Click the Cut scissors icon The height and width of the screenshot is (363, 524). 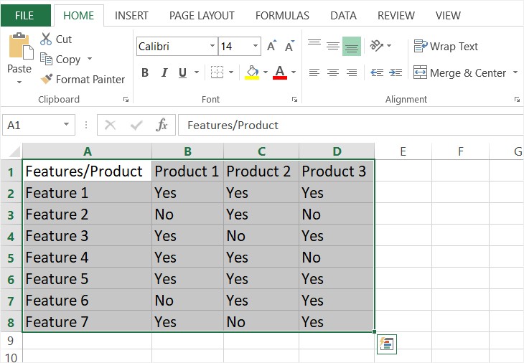click(x=46, y=39)
